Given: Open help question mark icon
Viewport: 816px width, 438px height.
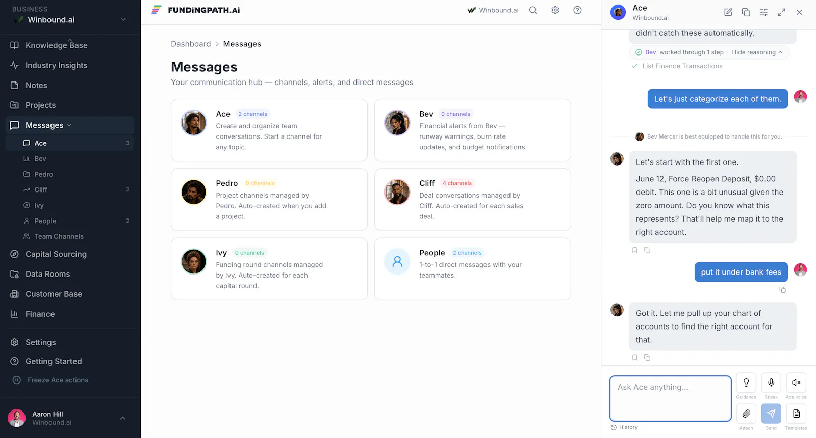Looking at the screenshot, I should pos(577,10).
